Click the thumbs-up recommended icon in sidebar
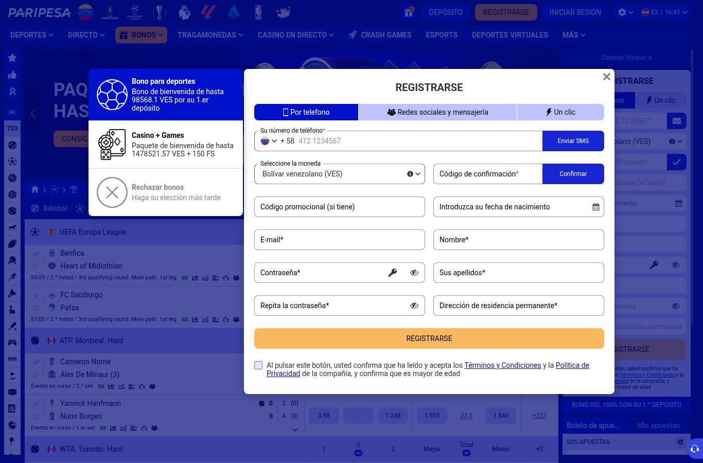This screenshot has width=703, height=463. pos(12,75)
